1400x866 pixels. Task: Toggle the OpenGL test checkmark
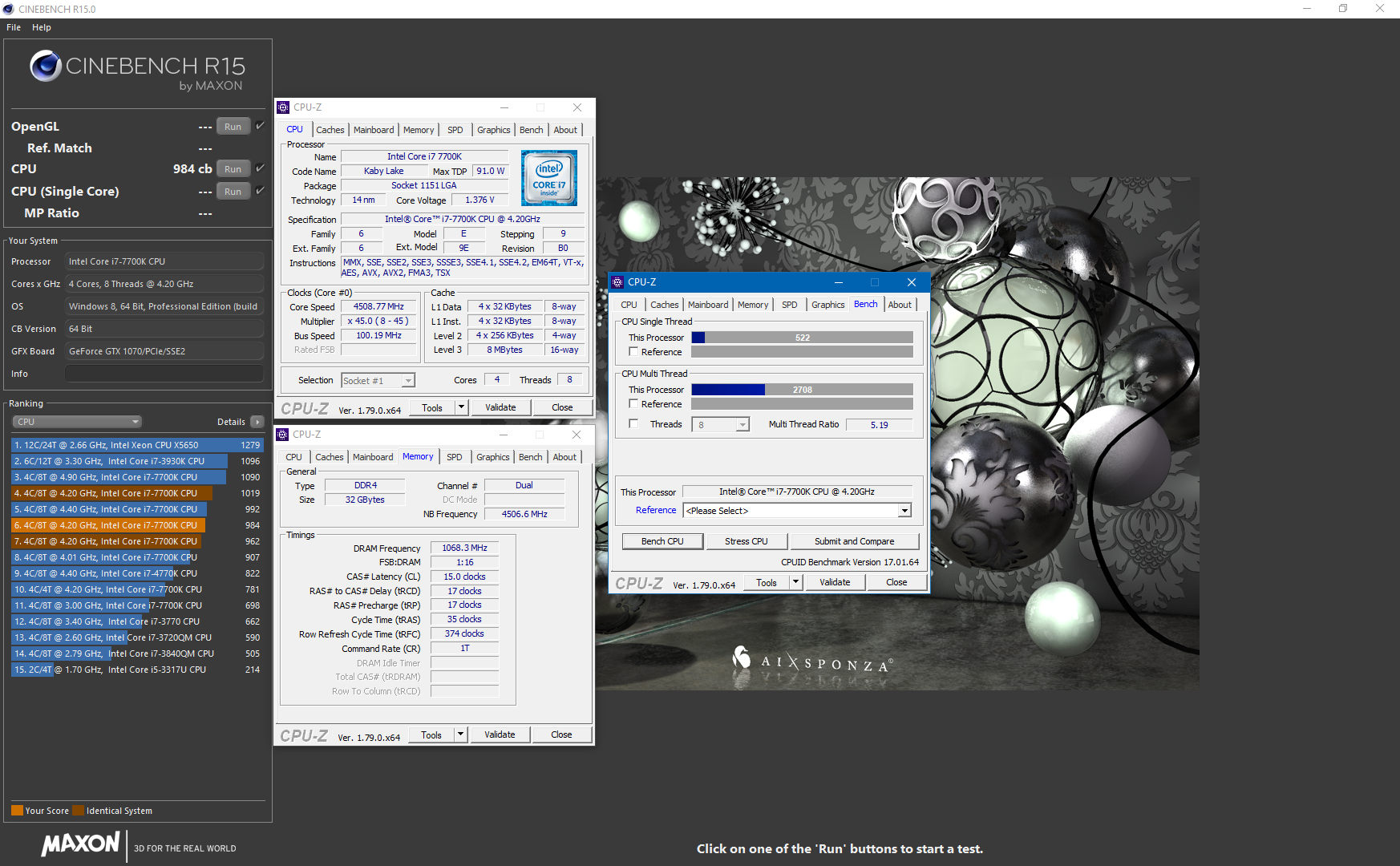tap(260, 126)
